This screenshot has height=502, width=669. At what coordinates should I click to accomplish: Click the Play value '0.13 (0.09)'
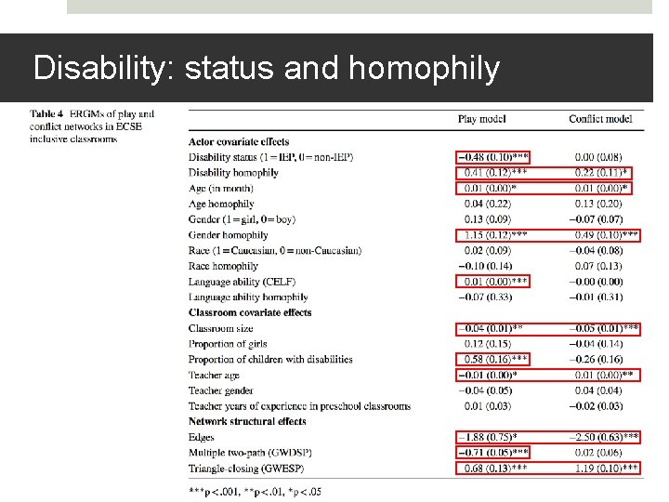pos(488,219)
